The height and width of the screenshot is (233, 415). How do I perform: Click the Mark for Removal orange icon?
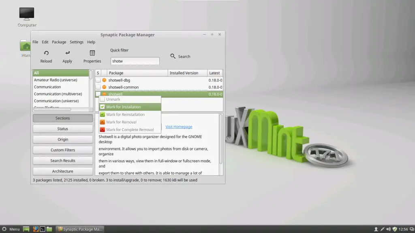point(103,122)
